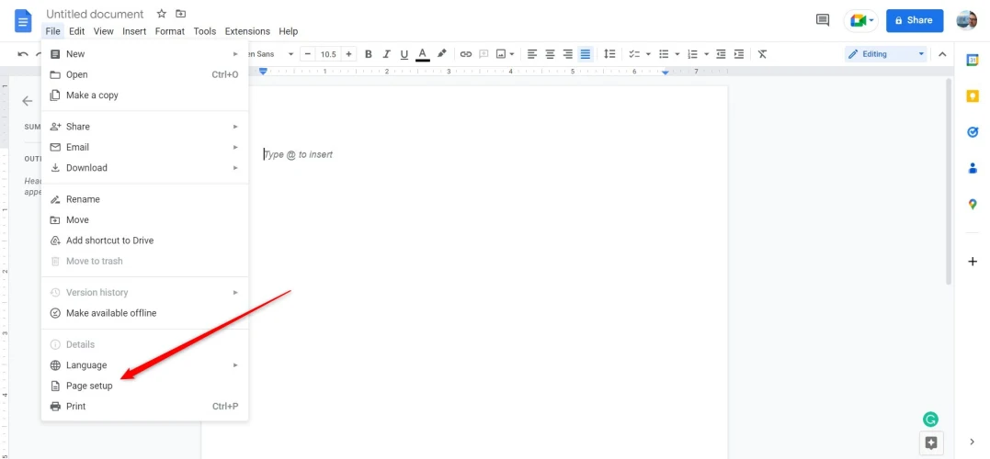Star the Untitled document
Viewport: 990px width, 459px height.
point(162,14)
